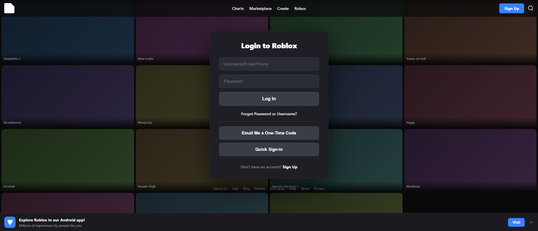Open the Piggy game thumbnail
Viewport: 538px width, 231px height.
click(470, 96)
